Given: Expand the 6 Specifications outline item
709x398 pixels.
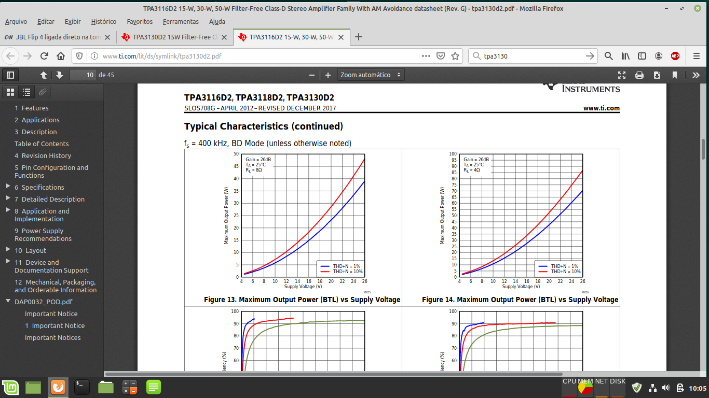Looking at the screenshot, I should click(8, 186).
